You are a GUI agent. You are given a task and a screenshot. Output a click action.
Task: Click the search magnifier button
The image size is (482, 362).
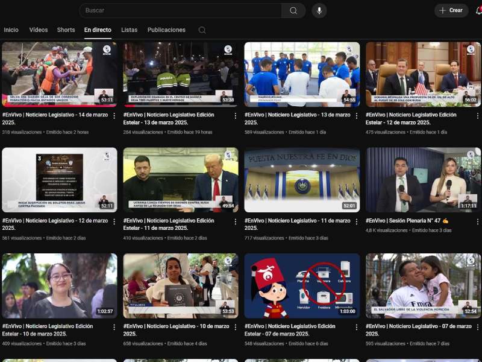tap(293, 10)
